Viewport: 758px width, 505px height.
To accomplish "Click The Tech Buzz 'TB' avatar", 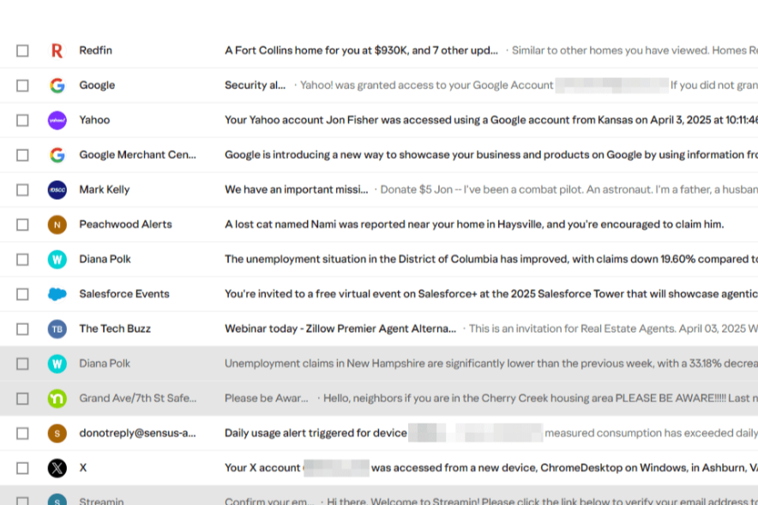I will [57, 328].
